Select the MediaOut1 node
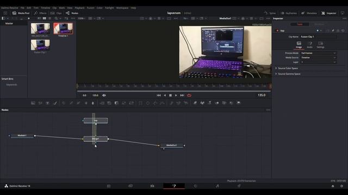Image resolution: width=348 pixels, height=195 pixels. [172, 145]
